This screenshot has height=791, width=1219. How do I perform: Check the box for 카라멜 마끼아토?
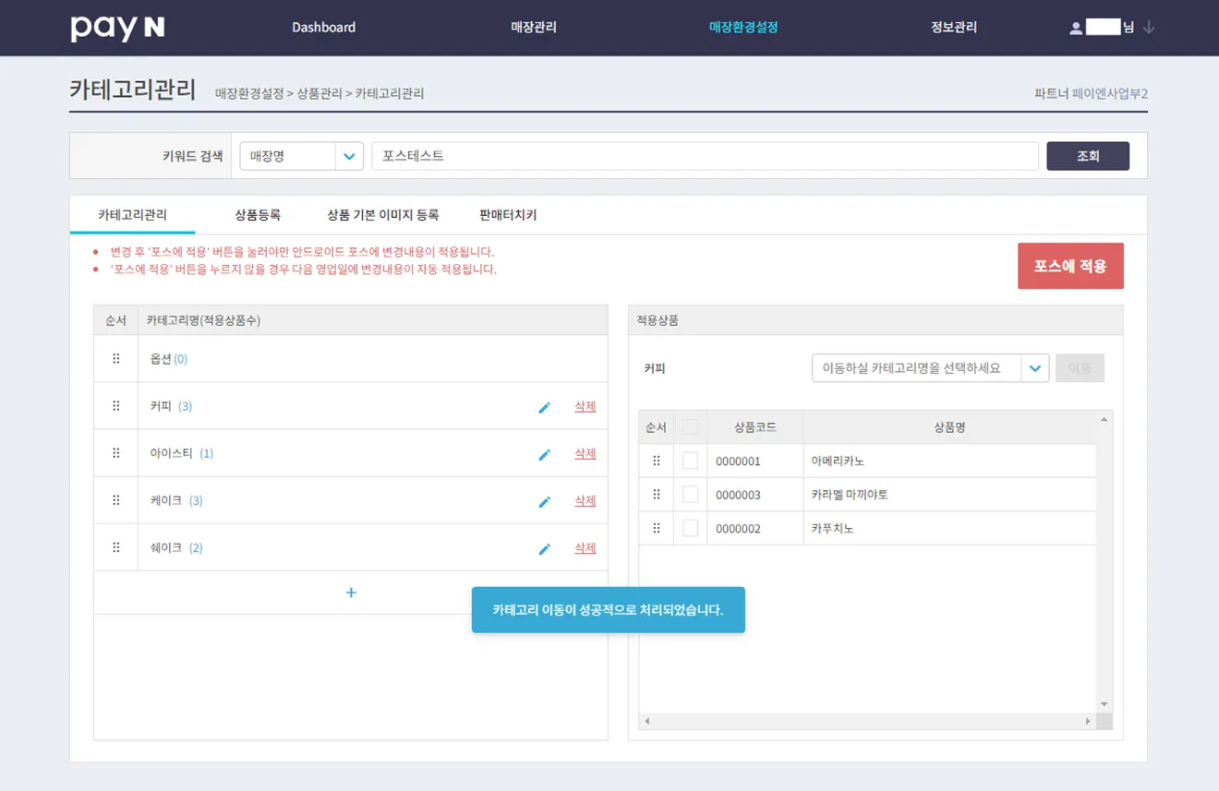tap(690, 495)
